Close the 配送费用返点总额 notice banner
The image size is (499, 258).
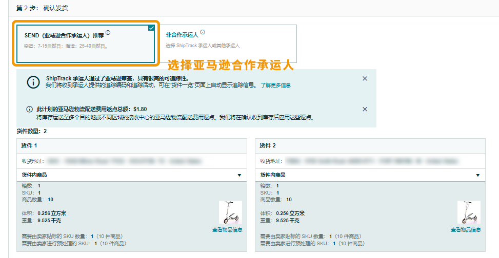[x=365, y=109]
